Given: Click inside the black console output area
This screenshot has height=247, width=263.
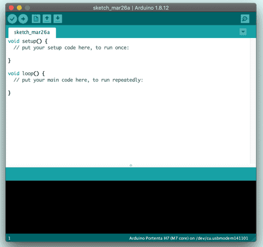Looking at the screenshot, I should 131,207.
